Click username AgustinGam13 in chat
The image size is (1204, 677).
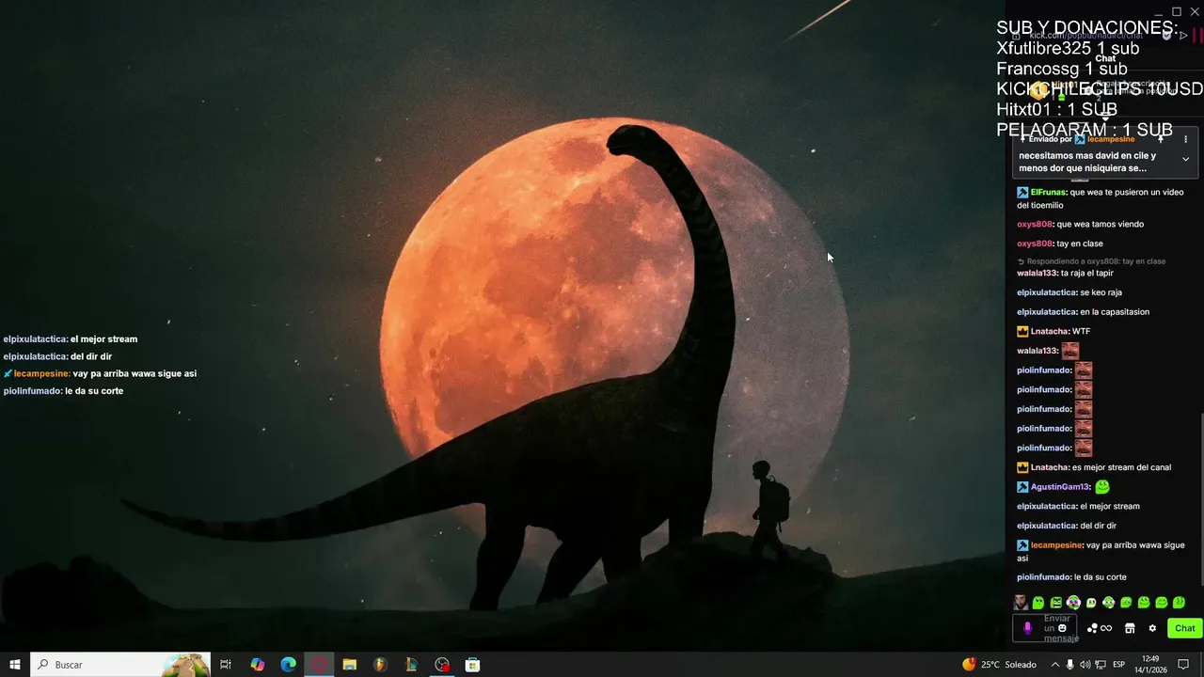coord(1060,487)
